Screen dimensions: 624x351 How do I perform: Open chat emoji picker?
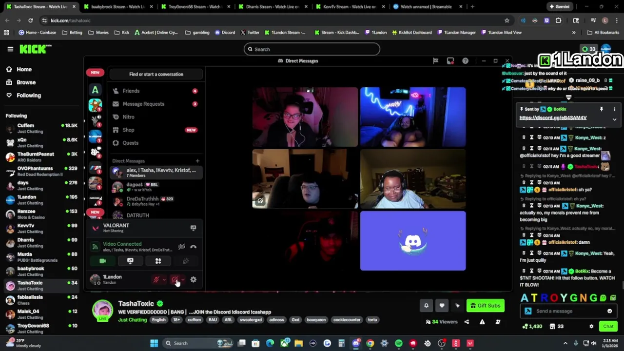pos(609,311)
